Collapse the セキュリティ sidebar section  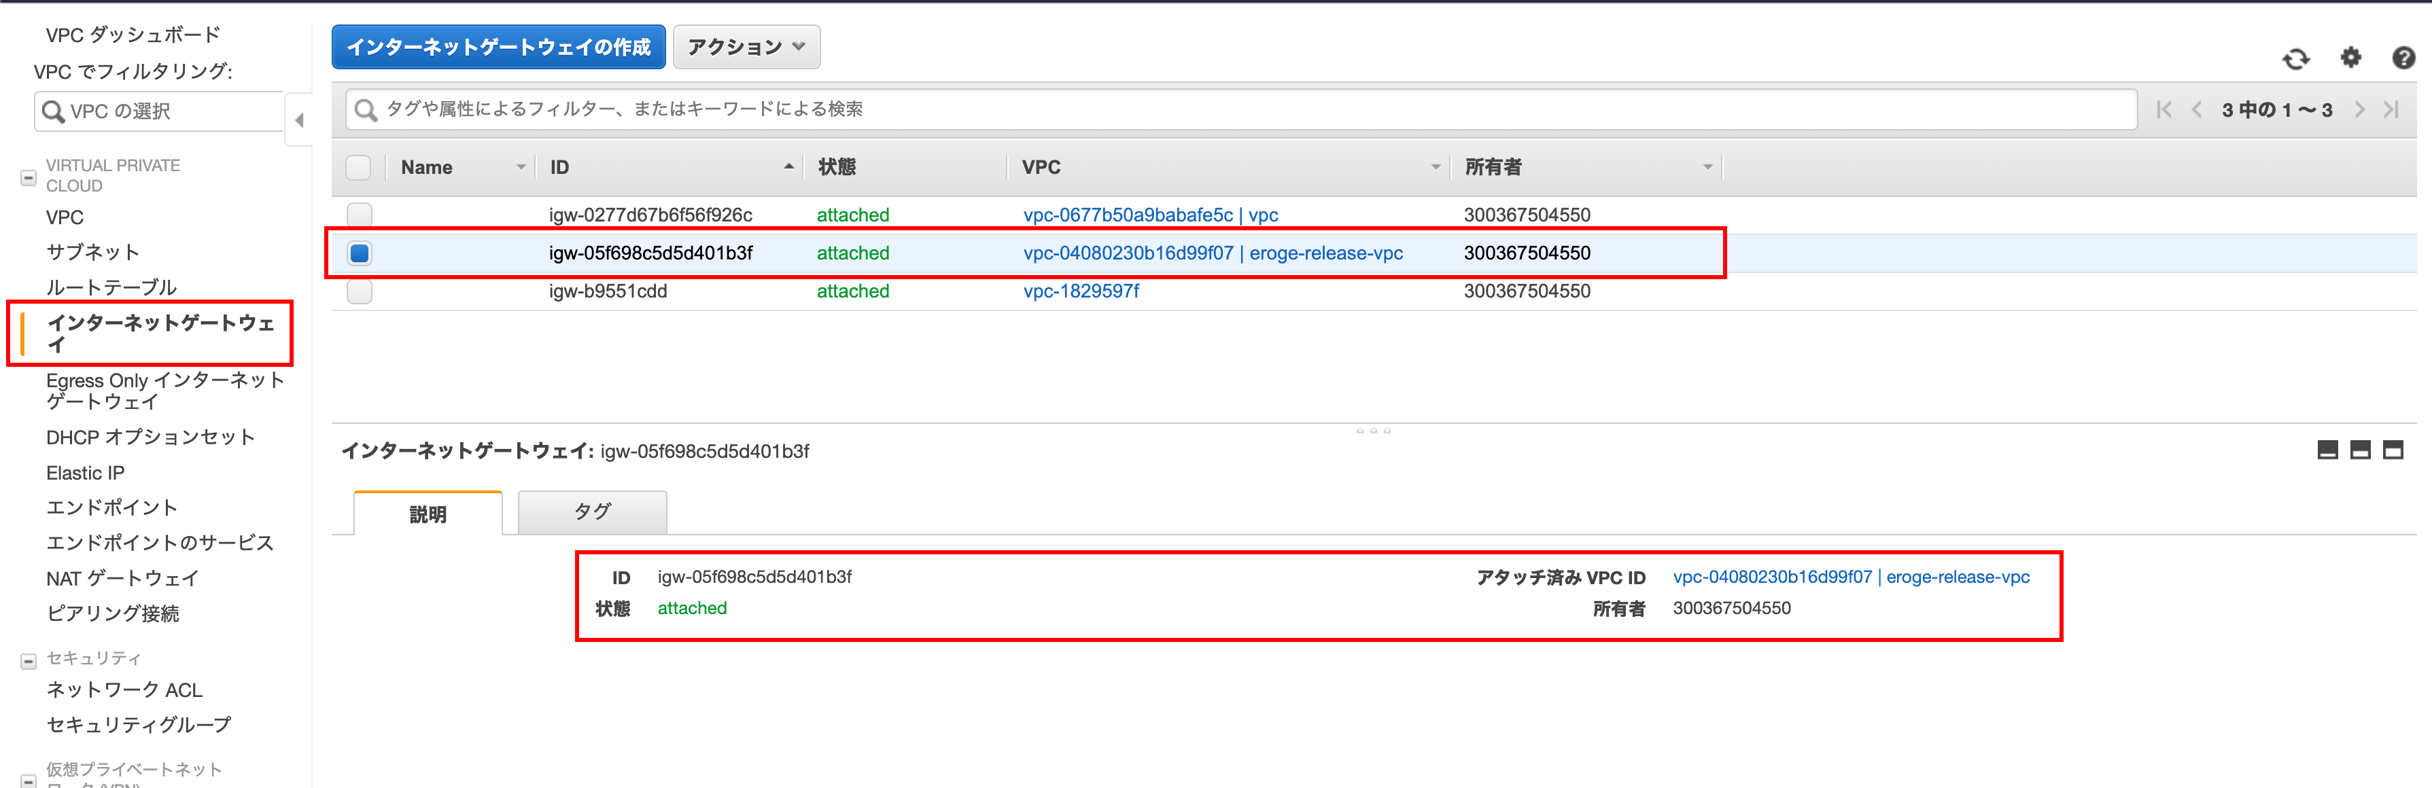click(29, 662)
